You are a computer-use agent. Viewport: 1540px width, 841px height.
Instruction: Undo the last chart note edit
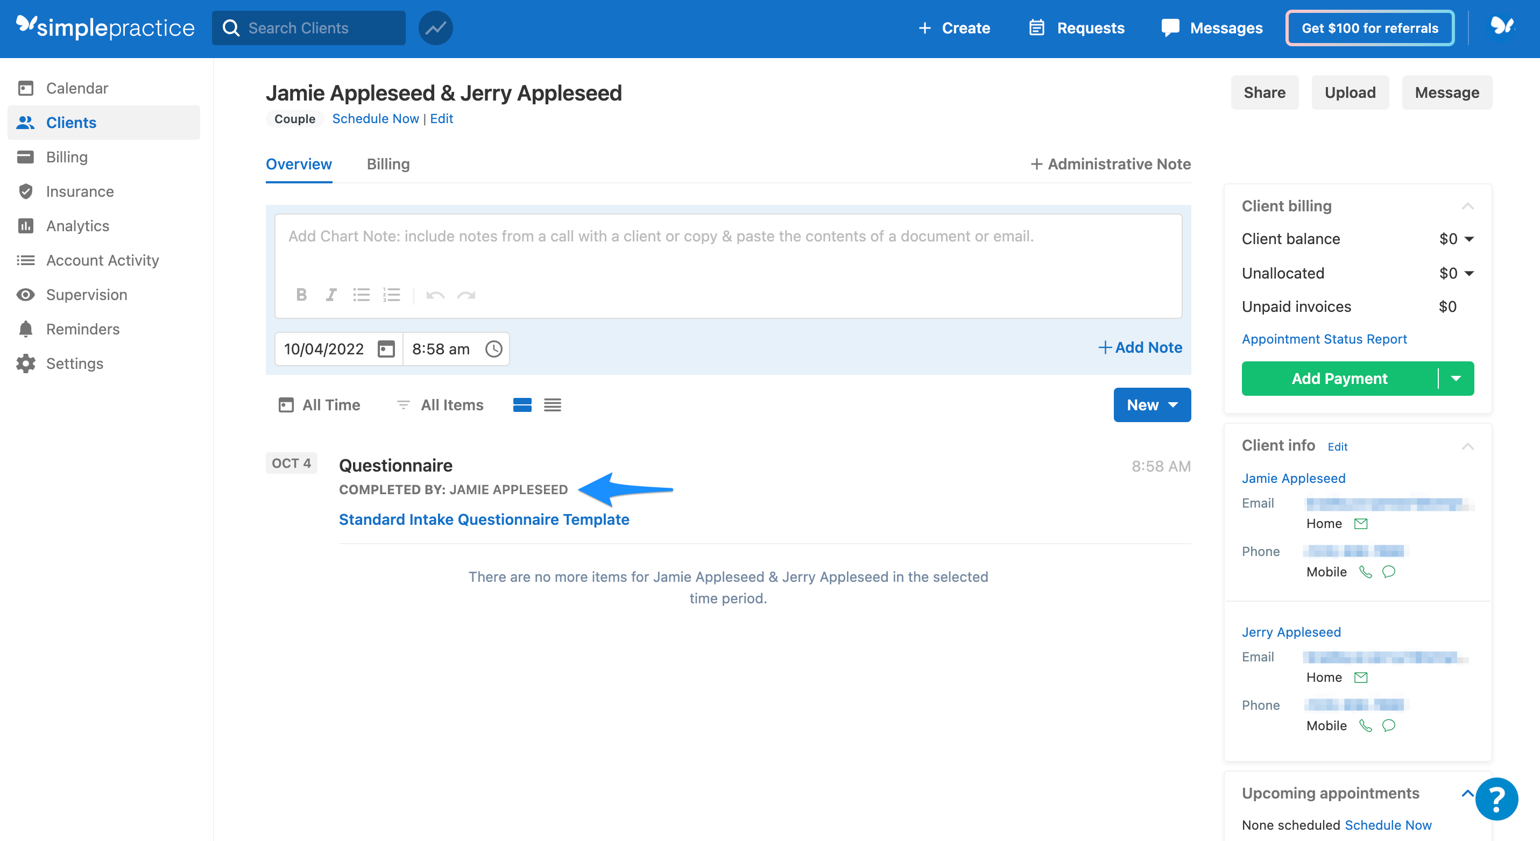tap(435, 295)
